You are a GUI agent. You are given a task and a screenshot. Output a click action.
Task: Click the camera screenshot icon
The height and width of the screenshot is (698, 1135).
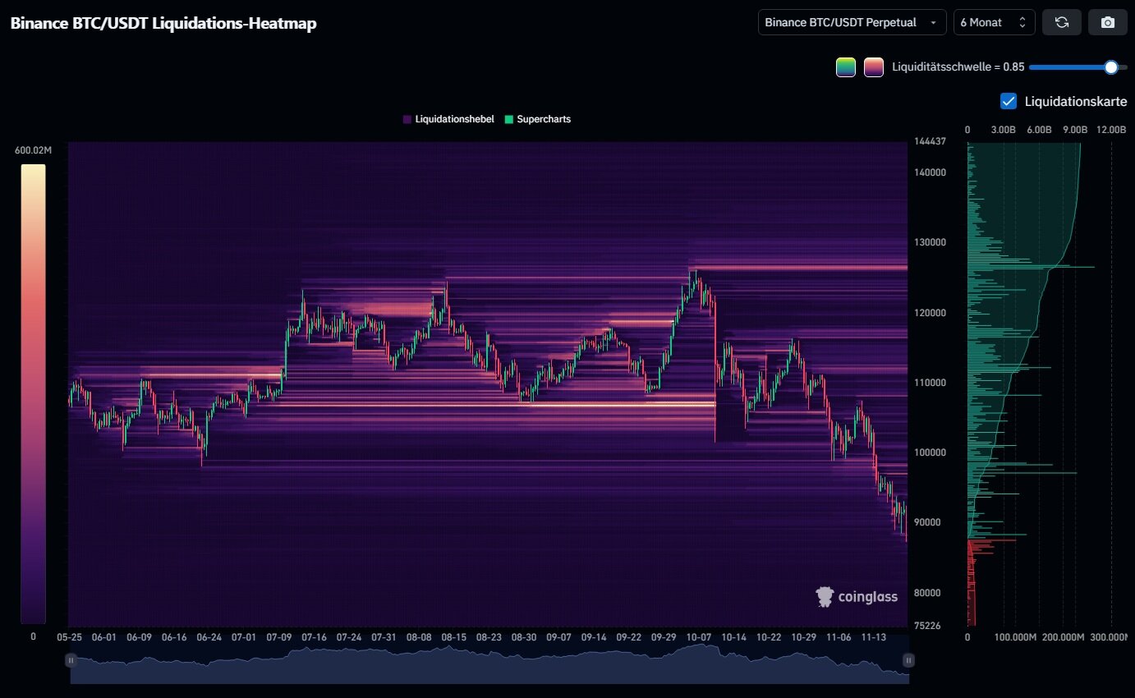1107,22
